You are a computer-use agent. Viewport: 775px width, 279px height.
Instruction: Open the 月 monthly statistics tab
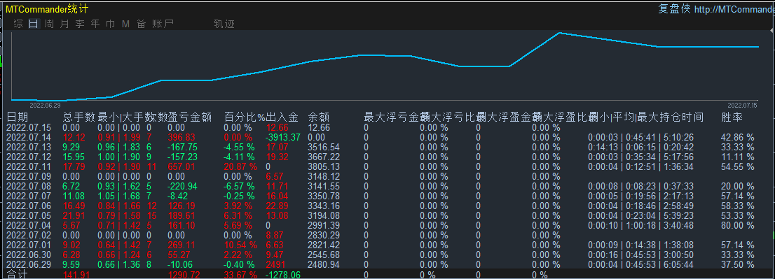(64, 24)
